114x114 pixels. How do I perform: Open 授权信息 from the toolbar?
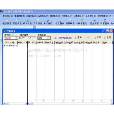pyautogui.click(x=7, y=22)
